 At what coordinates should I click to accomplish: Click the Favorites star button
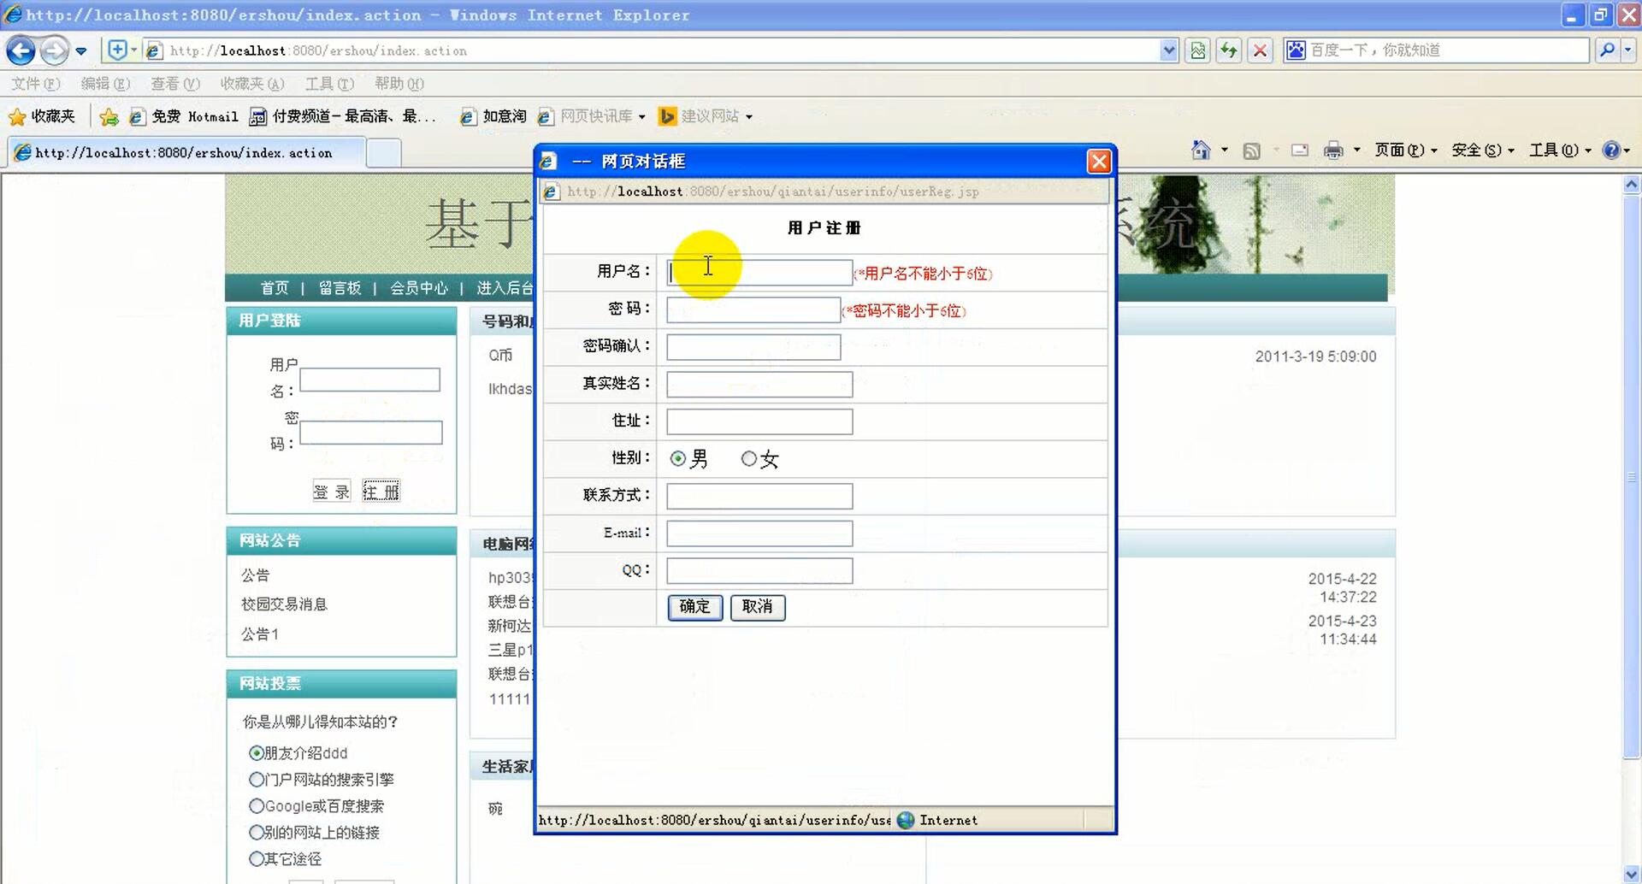42,116
